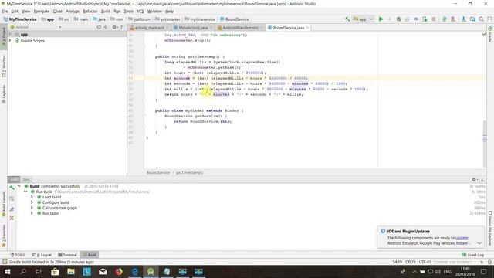The width and height of the screenshot is (494, 278).
Task: Open the Tools menu
Action: point(129,12)
